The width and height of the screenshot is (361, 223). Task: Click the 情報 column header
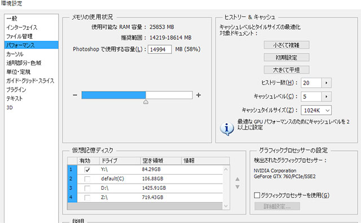(205, 160)
